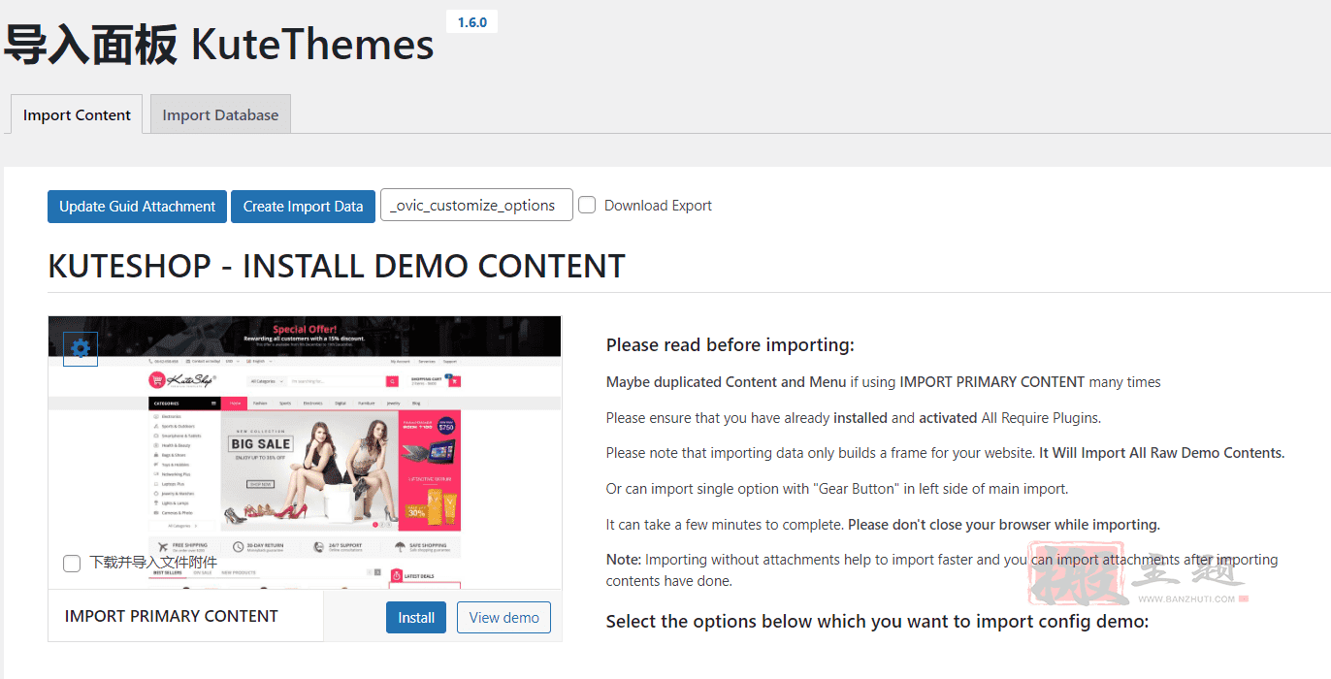
Task: Click the Install button
Action: (416, 617)
